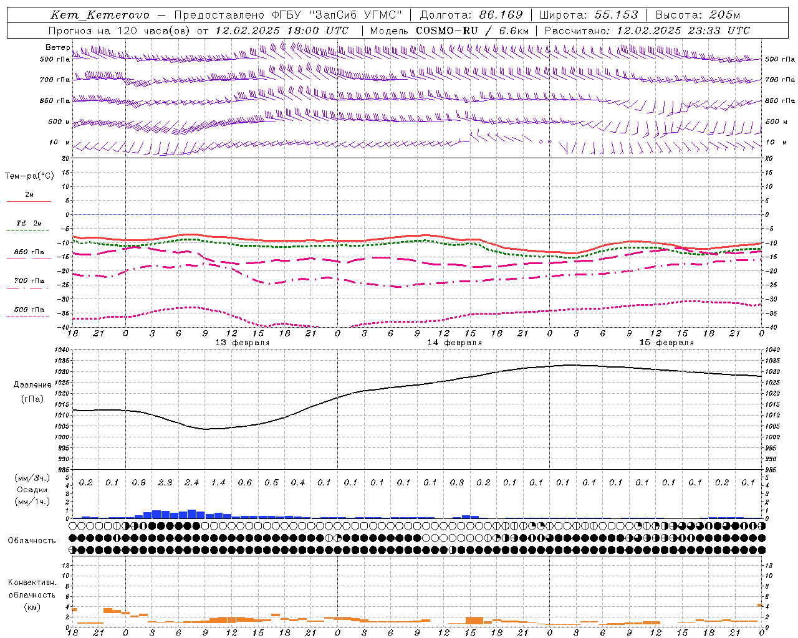This screenshot has width=798, height=638.
Task: Click the 0.5 precipitation value
Action: (x=271, y=483)
